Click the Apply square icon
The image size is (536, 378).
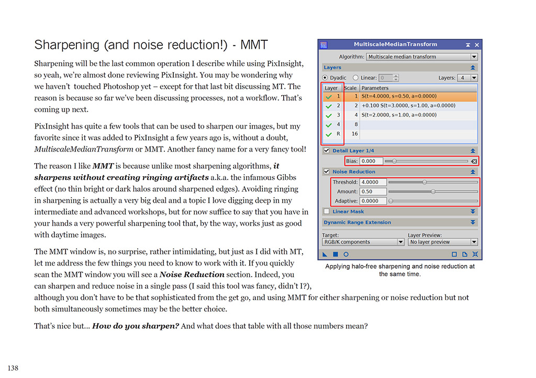click(336, 255)
